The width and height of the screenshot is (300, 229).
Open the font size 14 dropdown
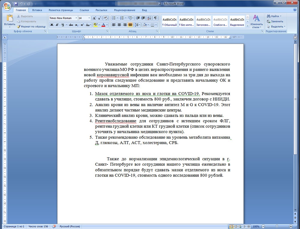tap(89, 18)
